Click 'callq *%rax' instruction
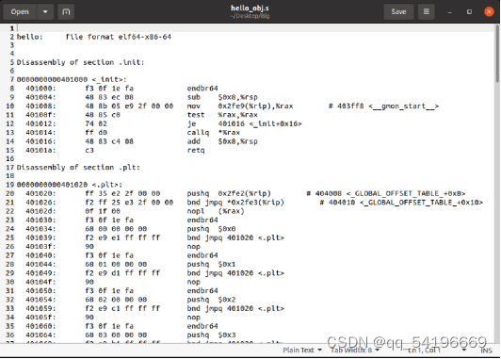The height and width of the screenshot is (359, 501). tap(214, 132)
